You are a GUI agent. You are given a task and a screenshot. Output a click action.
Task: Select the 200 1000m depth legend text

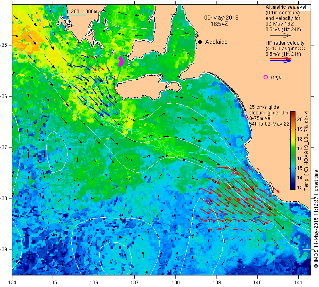pos(84,12)
